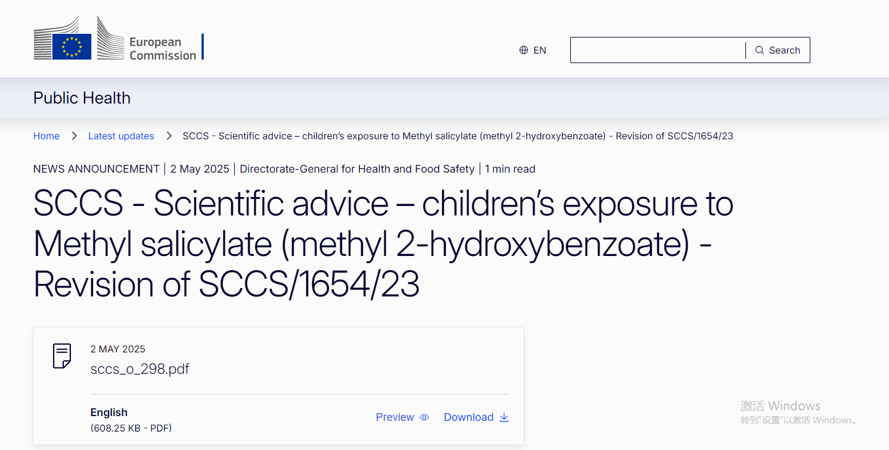The image size is (889, 450).
Task: Click the download arrow icon
Action: pos(504,417)
